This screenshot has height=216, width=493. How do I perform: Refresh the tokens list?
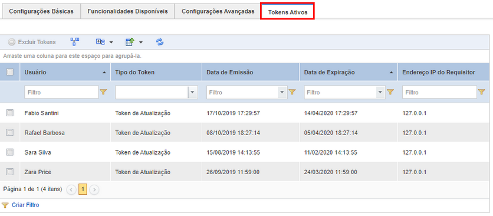pos(160,42)
